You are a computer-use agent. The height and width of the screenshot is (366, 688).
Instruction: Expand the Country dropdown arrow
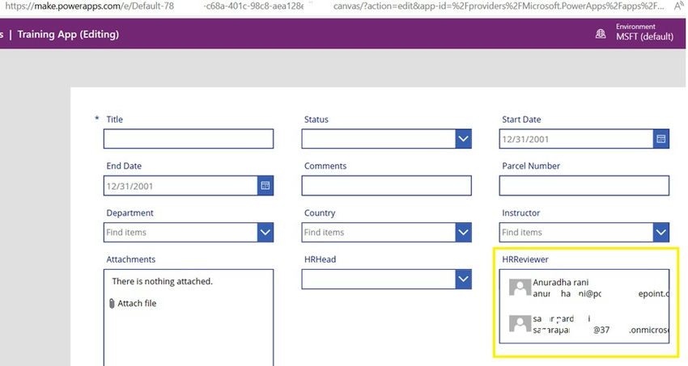click(x=463, y=232)
